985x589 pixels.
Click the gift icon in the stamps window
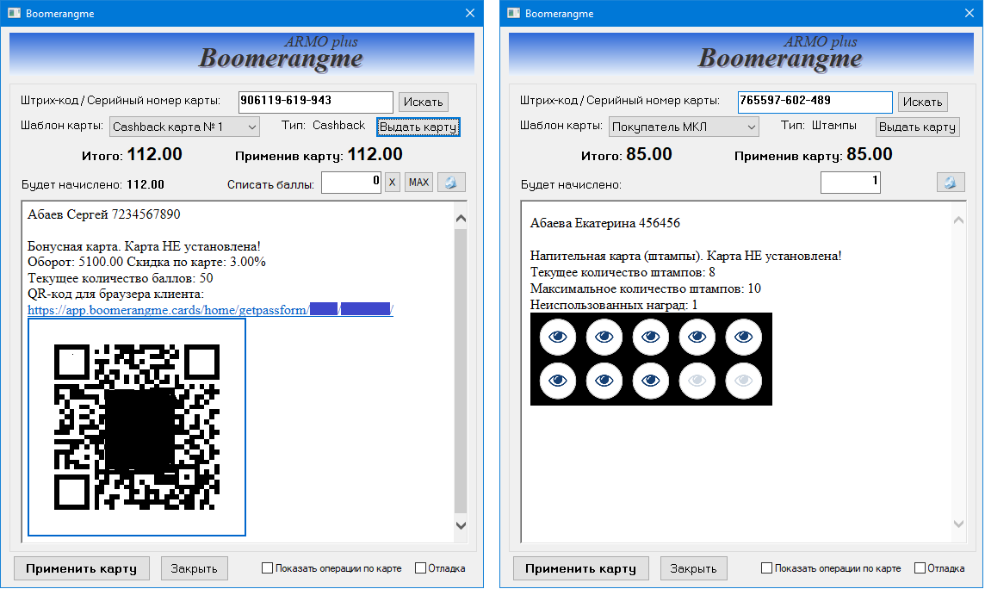point(951,183)
